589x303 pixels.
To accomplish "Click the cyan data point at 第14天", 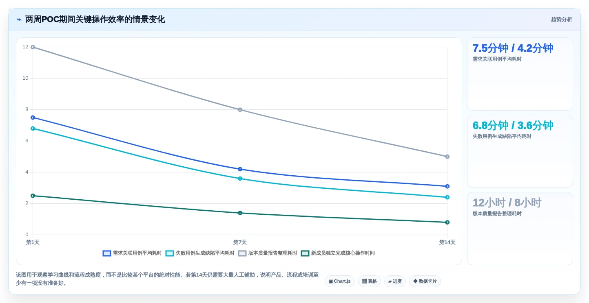I will [447, 197].
